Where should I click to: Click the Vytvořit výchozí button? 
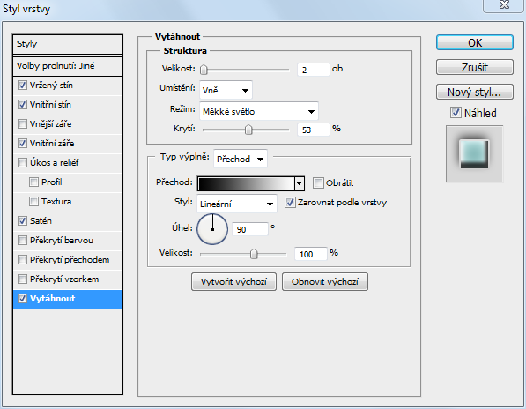(x=233, y=281)
